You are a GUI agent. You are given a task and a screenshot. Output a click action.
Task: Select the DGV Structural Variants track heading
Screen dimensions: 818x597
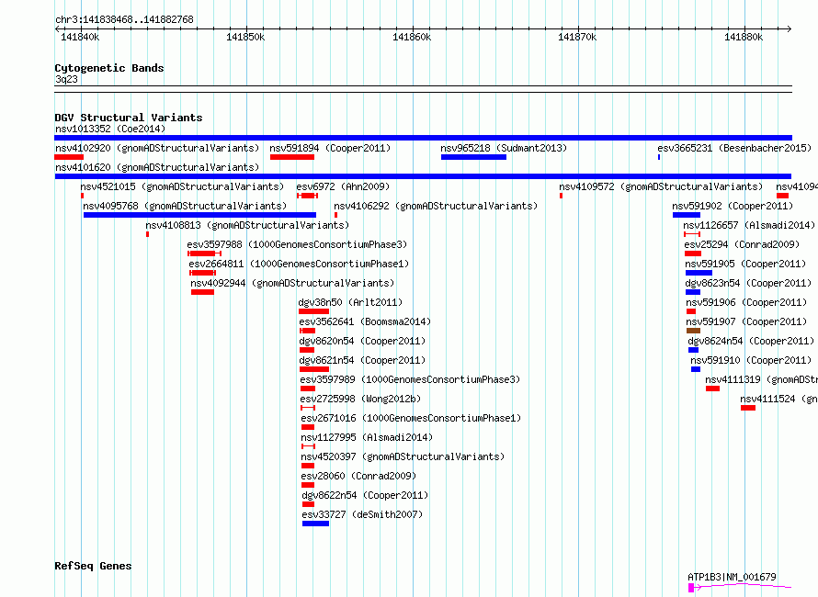(x=129, y=118)
